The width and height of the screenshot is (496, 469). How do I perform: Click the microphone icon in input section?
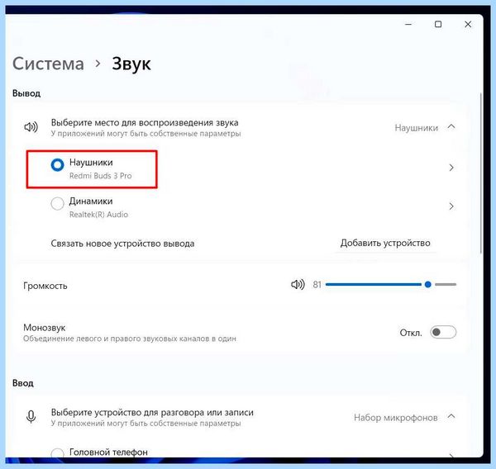point(31,417)
